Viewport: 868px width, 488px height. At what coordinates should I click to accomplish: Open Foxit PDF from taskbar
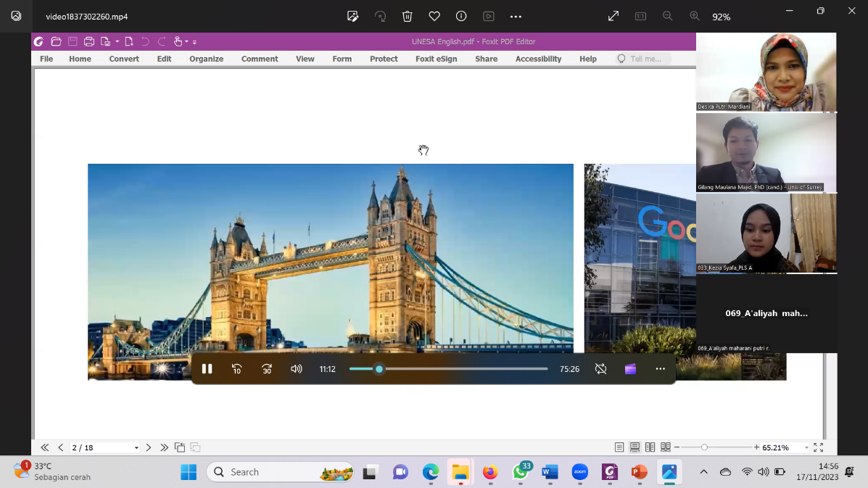pyautogui.click(x=609, y=472)
